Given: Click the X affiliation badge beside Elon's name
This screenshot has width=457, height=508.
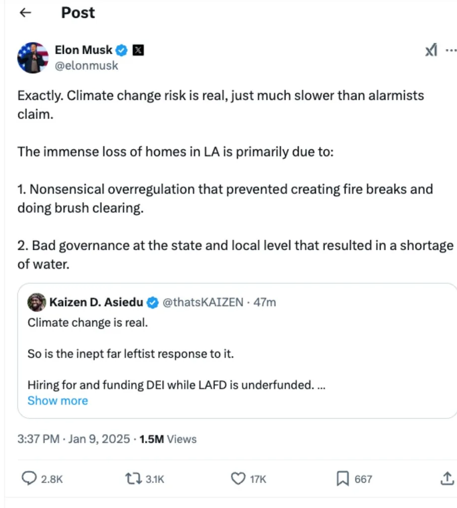Looking at the screenshot, I should tap(138, 50).
